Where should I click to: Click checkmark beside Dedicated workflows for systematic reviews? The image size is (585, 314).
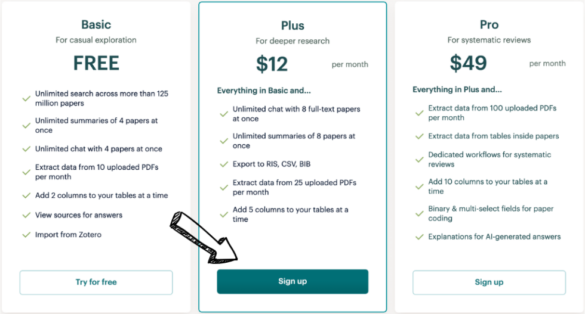(419, 159)
